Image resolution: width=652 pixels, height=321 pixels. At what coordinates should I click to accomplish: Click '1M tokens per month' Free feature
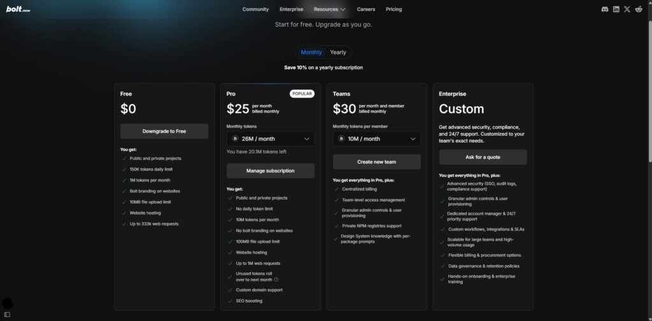150,180
